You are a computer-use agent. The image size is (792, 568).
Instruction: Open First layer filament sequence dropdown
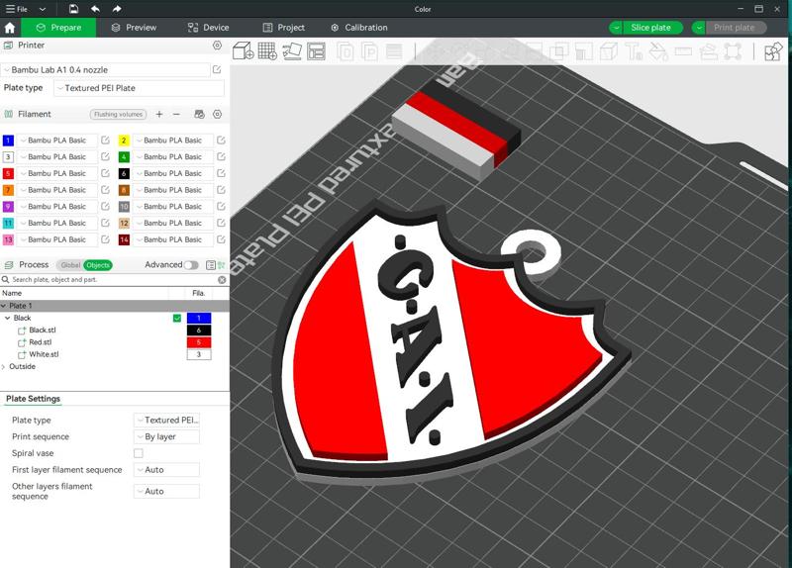click(x=166, y=470)
